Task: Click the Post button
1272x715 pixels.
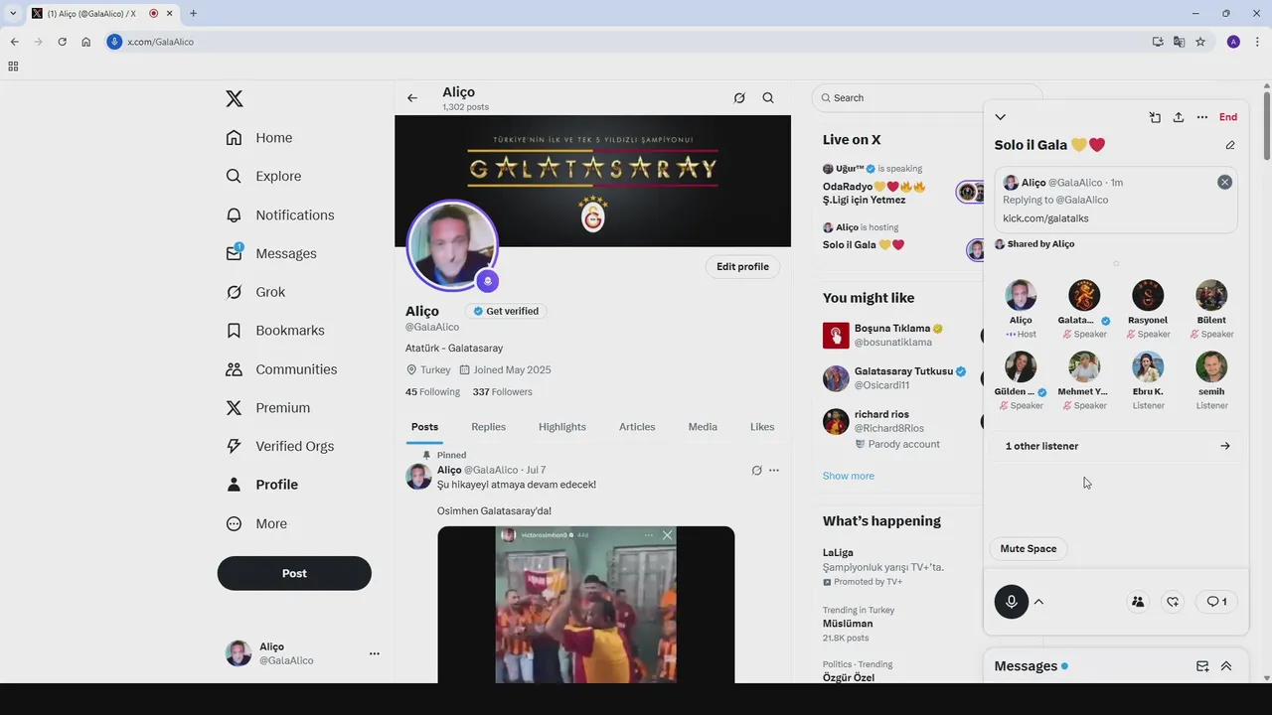Action: pos(294,573)
